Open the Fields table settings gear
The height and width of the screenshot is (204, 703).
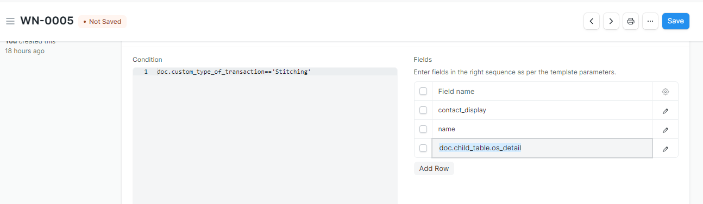click(665, 92)
